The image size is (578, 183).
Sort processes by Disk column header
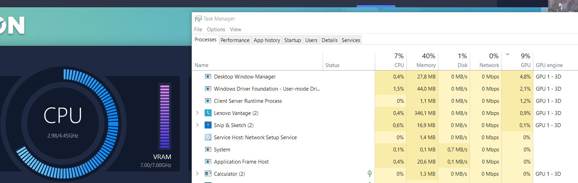pos(454,60)
